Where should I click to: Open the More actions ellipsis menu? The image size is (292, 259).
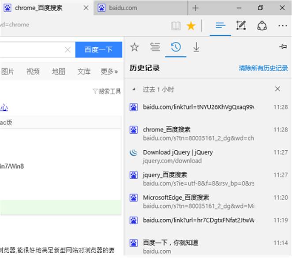tap(282, 26)
